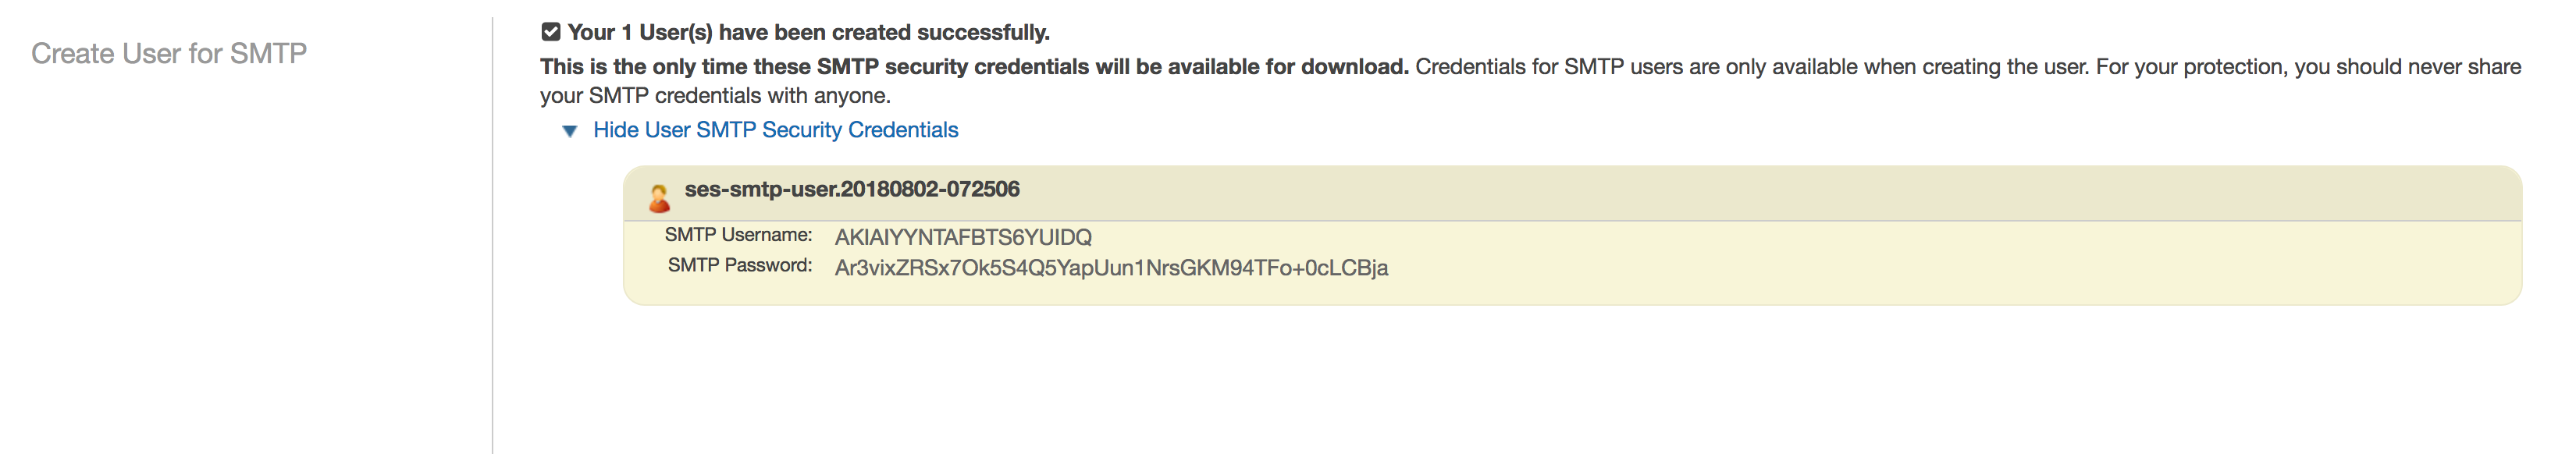Click the ses-smtp-user.20180802-072506 user name
The height and width of the screenshot is (454, 2576).
(x=851, y=189)
